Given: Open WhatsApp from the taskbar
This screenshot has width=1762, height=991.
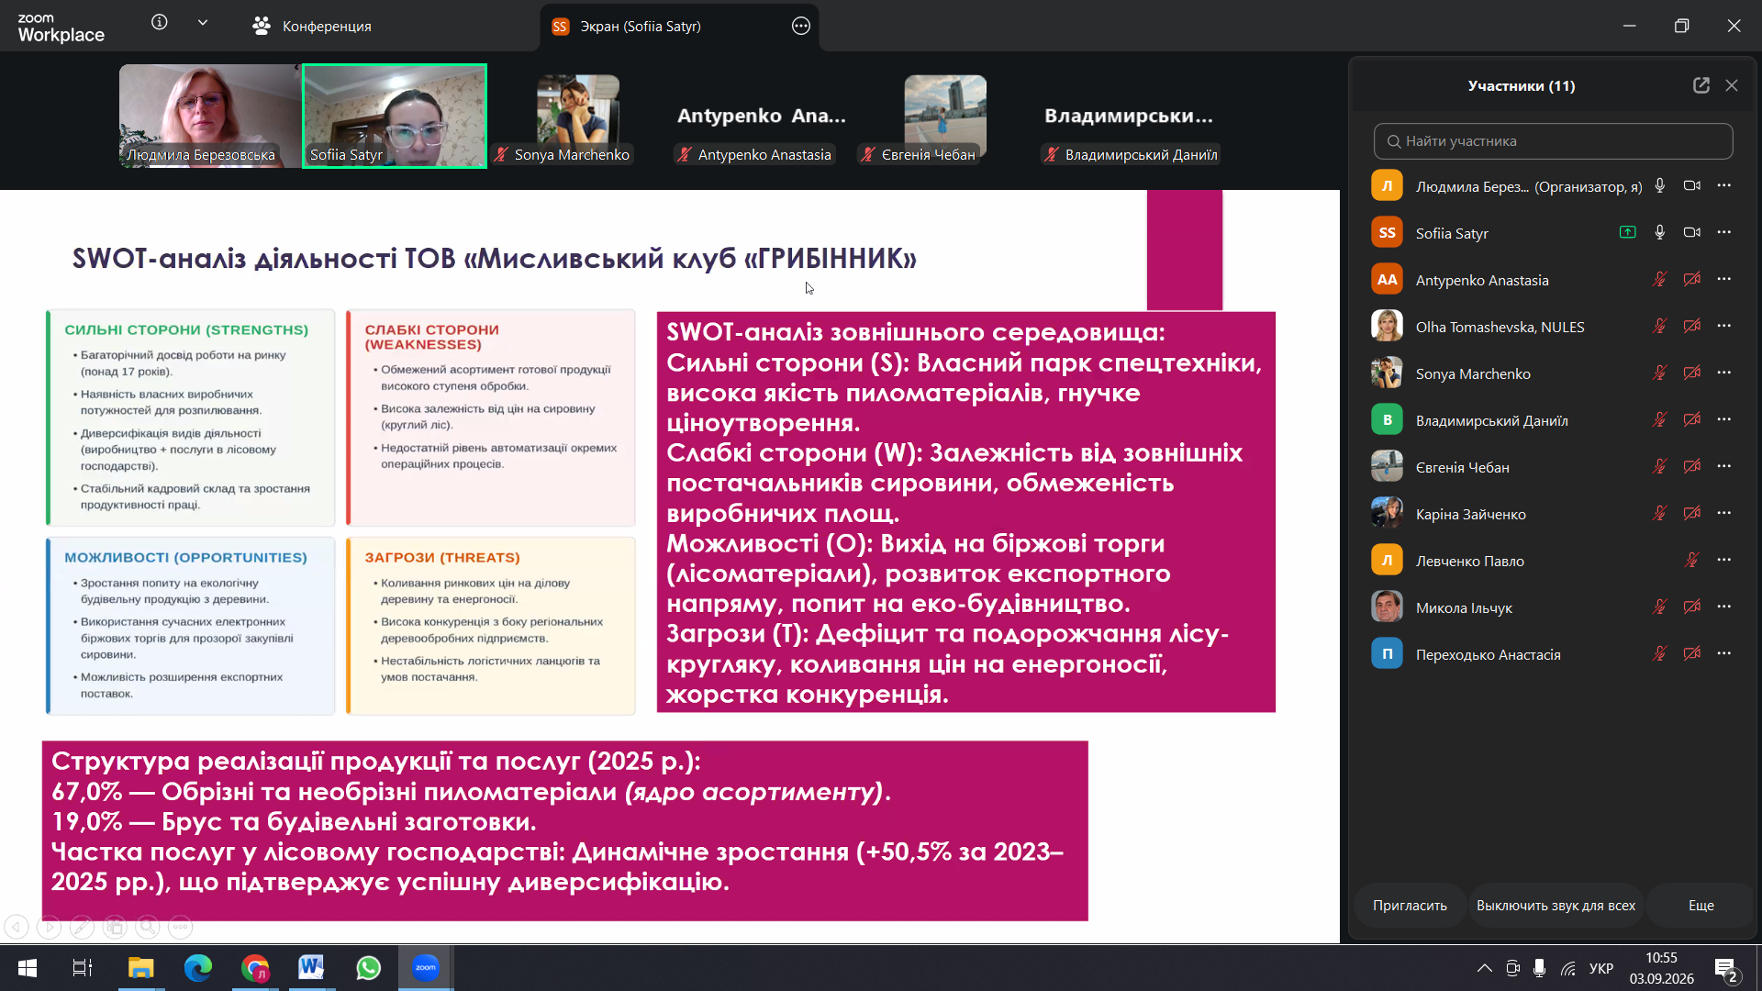Looking at the screenshot, I should pos(368,967).
